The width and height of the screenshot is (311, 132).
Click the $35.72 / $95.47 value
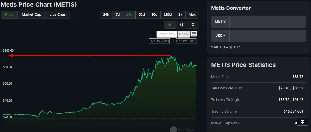point(291,100)
